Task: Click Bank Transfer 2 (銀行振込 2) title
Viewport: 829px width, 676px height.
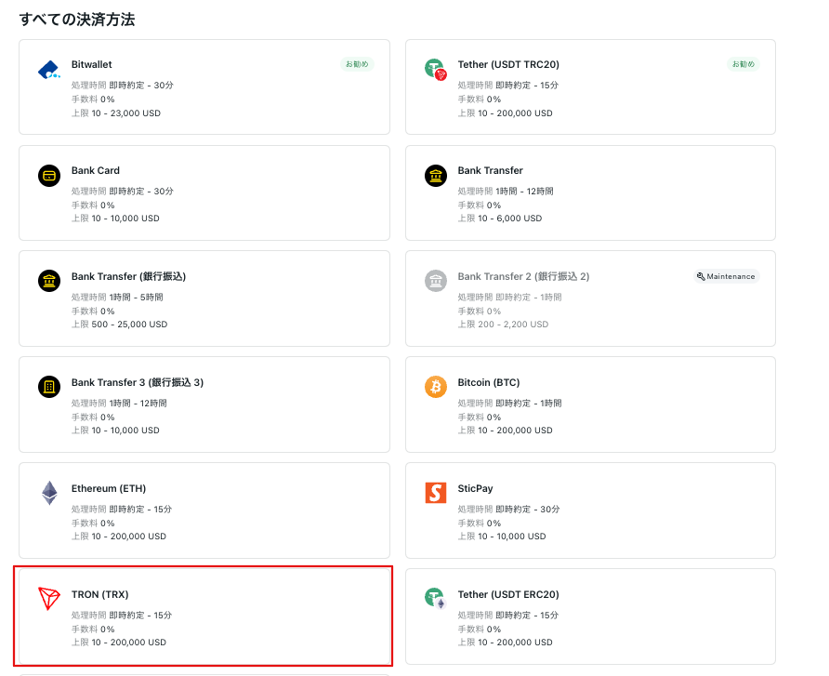Action: [523, 277]
